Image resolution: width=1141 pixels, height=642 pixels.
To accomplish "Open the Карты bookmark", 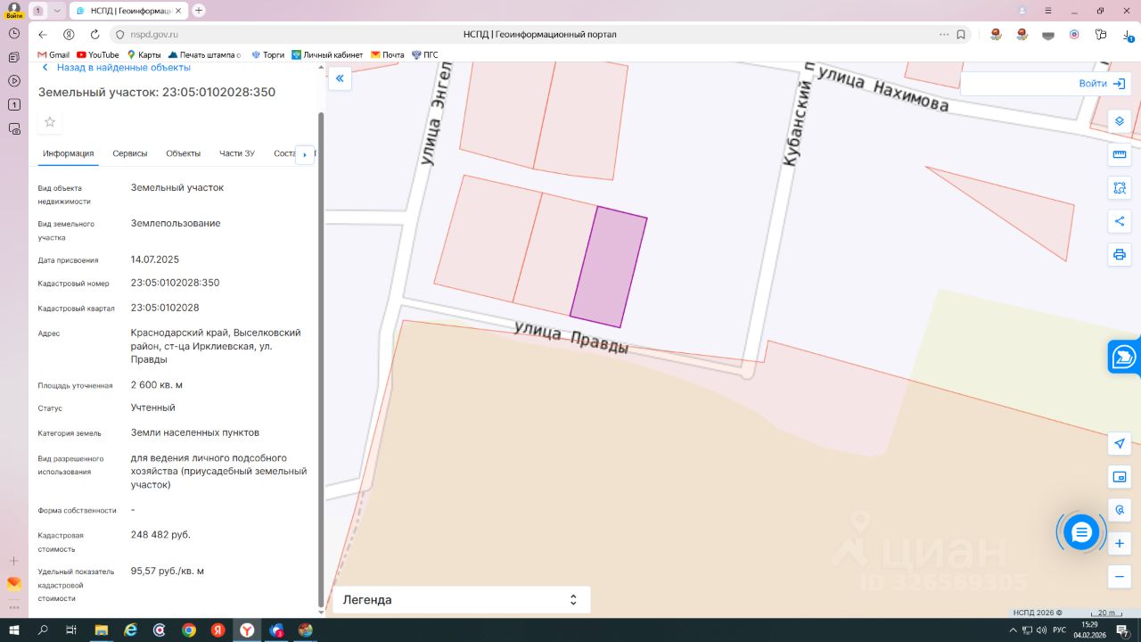I will [144, 55].
